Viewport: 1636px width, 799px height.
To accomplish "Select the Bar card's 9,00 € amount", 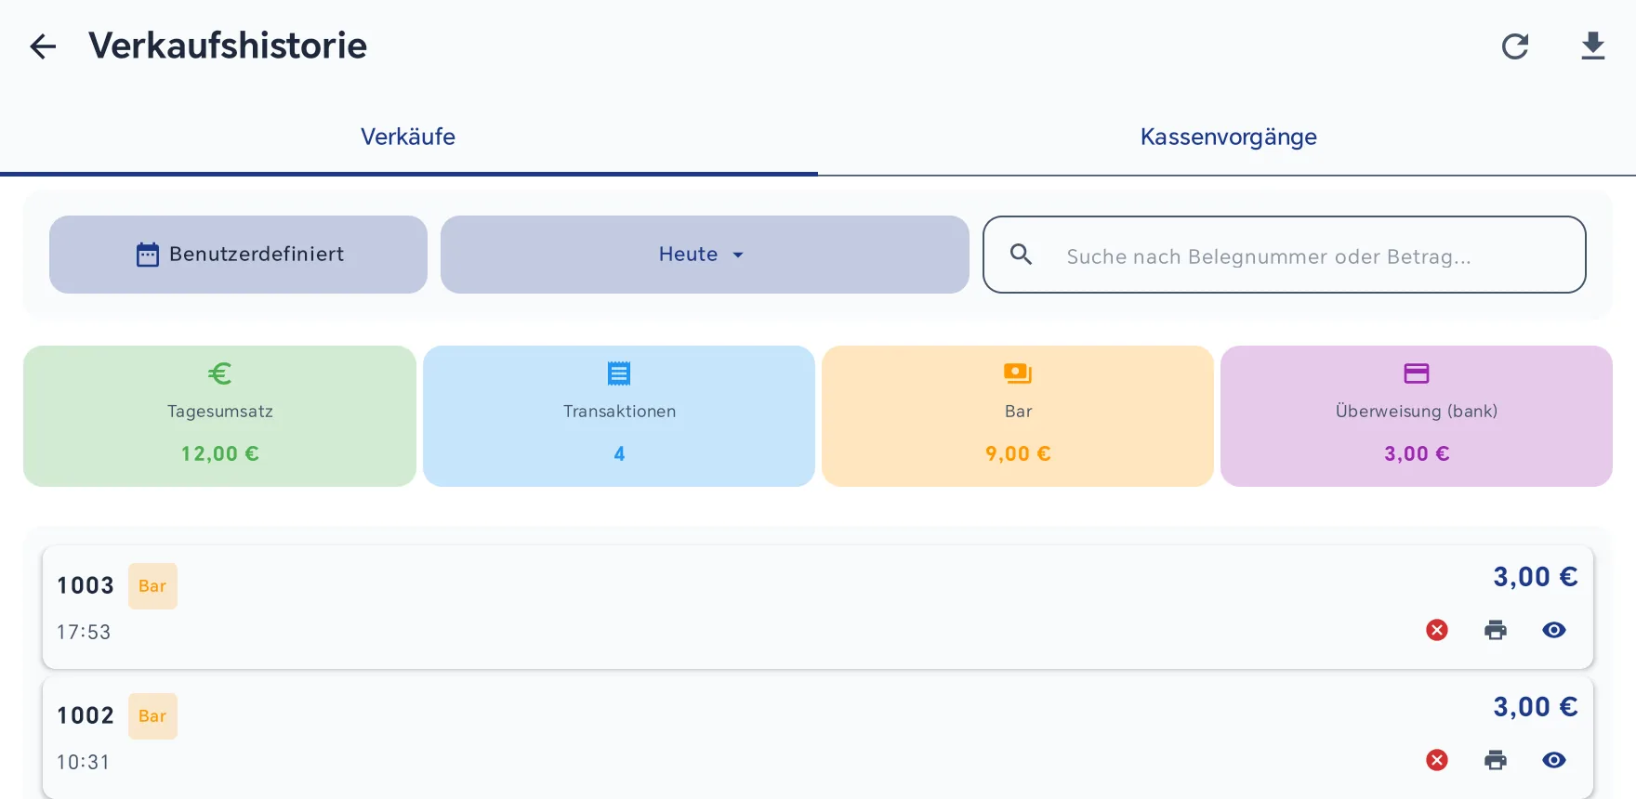I will click(1018, 453).
